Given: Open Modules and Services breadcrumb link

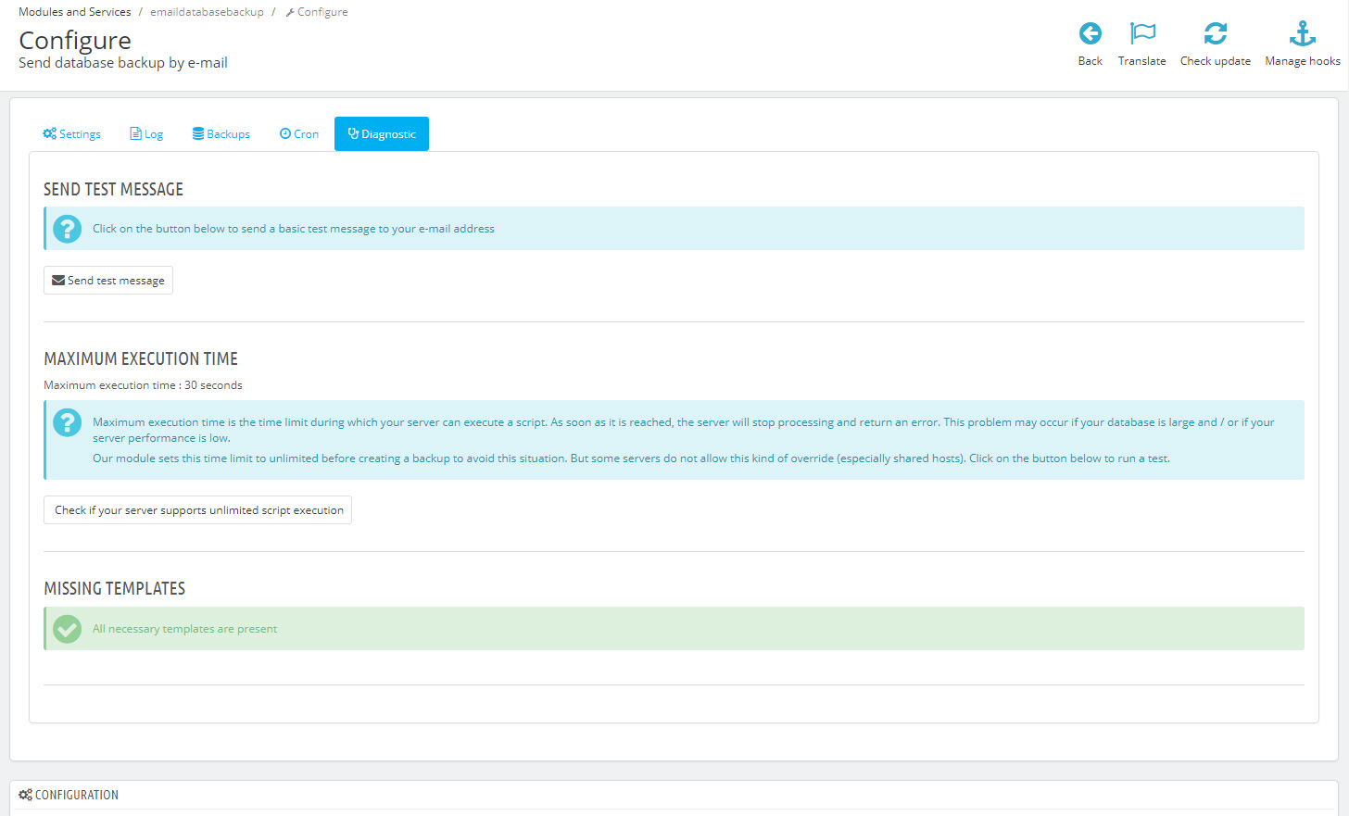Looking at the screenshot, I should 75,12.
